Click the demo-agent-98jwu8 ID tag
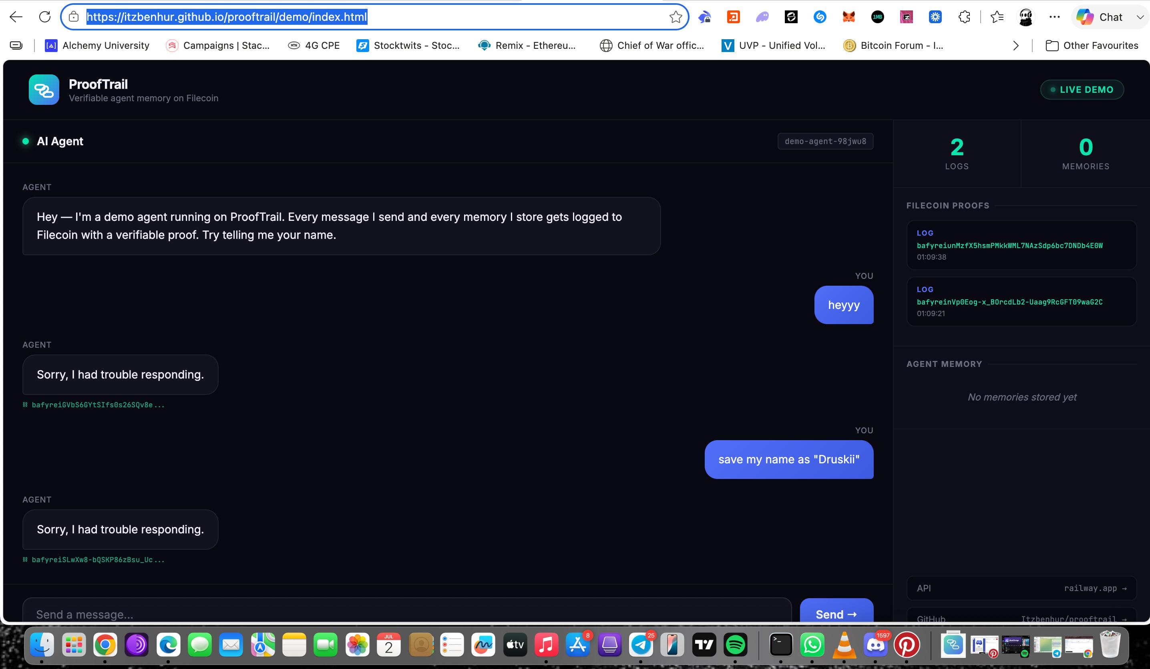 (x=825, y=141)
